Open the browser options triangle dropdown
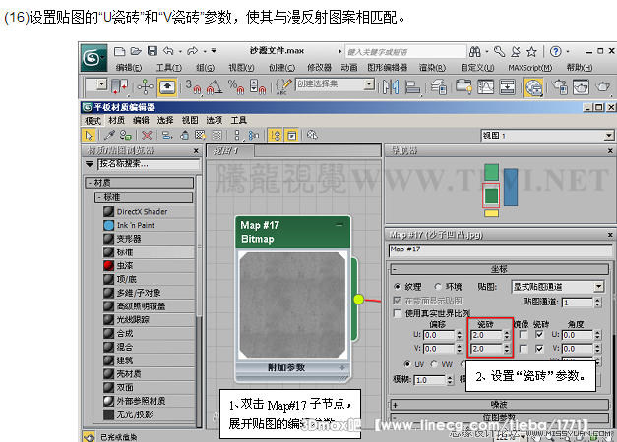Screen dimensions: 617x442 [90, 164]
